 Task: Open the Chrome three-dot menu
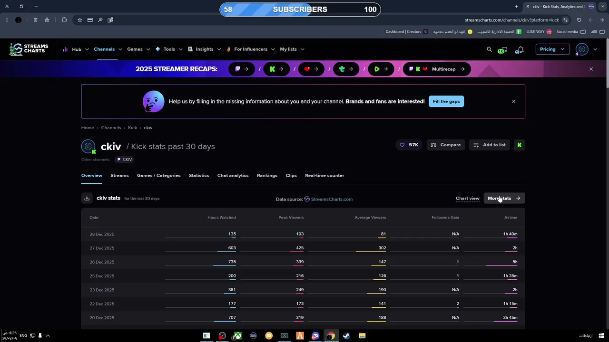tap(7, 20)
